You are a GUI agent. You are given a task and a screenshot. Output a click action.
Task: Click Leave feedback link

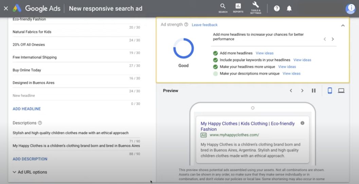(205, 25)
